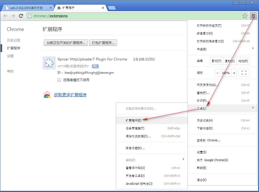Open 帮助 in the left sidebar
This screenshot has width=259, height=192.
click(x=10, y=71)
